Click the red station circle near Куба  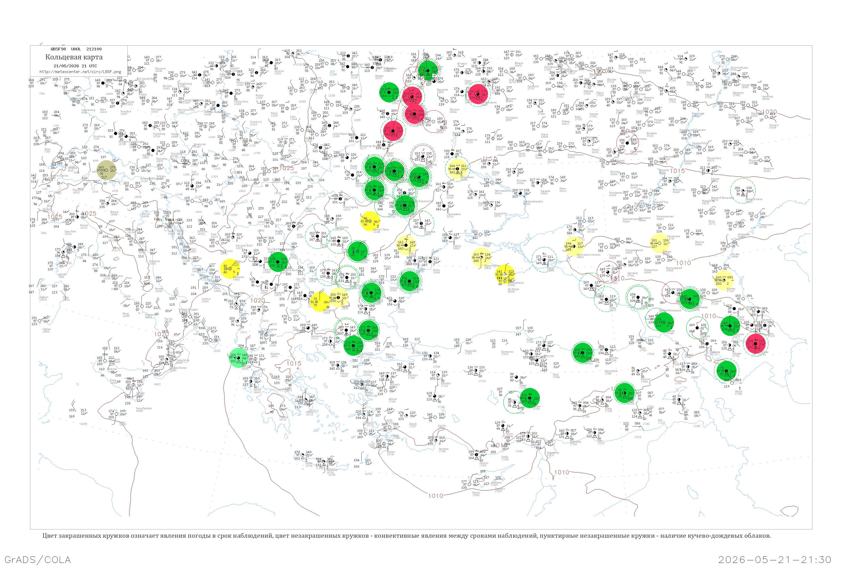tap(756, 344)
